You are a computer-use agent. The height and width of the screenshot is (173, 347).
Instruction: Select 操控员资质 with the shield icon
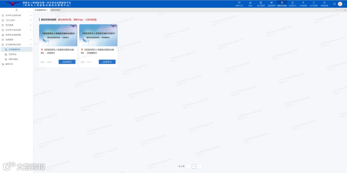click(x=282, y=4)
